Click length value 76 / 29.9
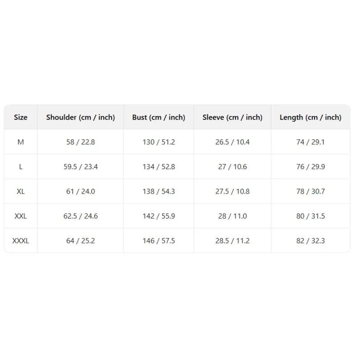This screenshot has width=356, height=356. [x=311, y=167]
